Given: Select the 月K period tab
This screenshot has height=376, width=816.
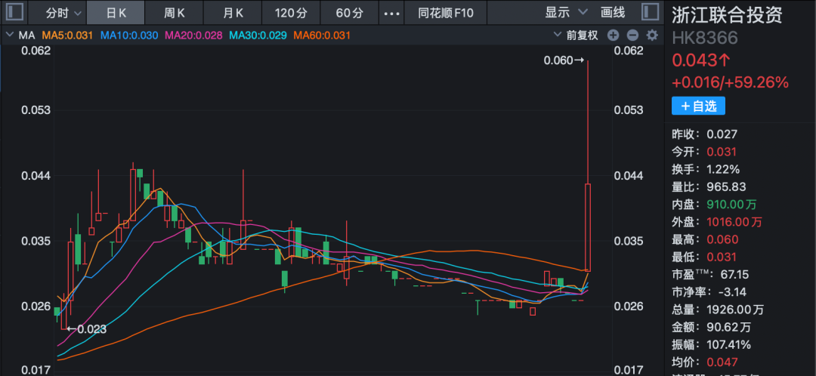Looking at the screenshot, I should click(x=233, y=13).
